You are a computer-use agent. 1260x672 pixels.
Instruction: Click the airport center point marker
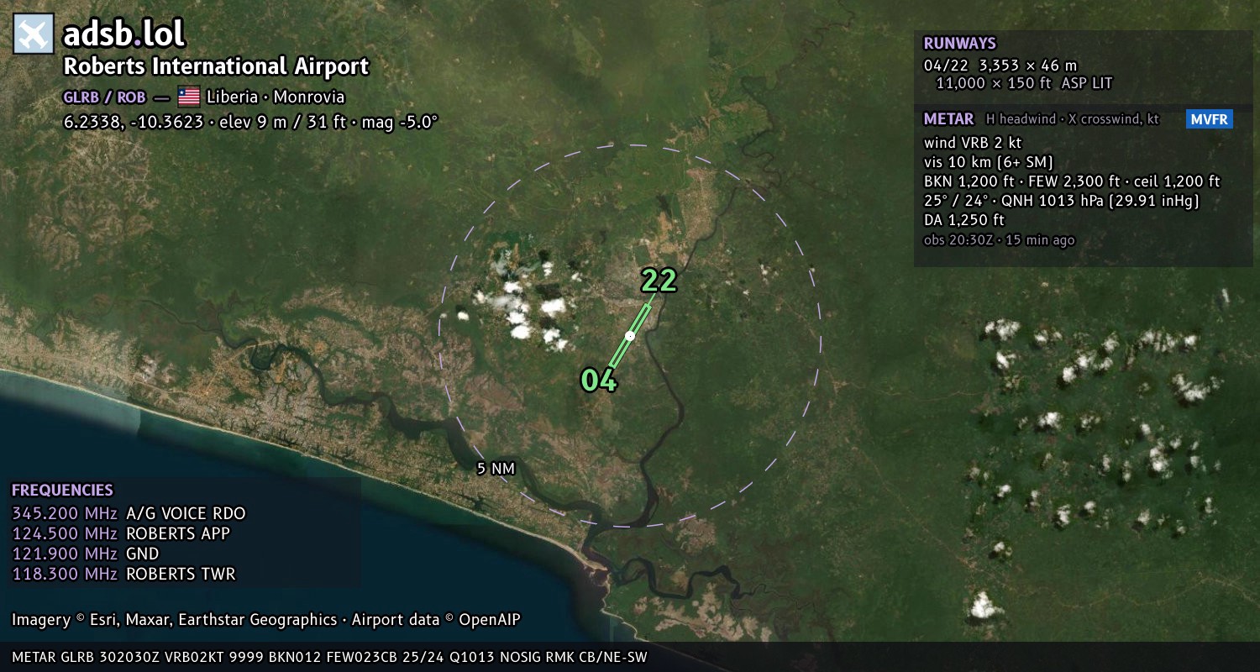click(x=630, y=336)
